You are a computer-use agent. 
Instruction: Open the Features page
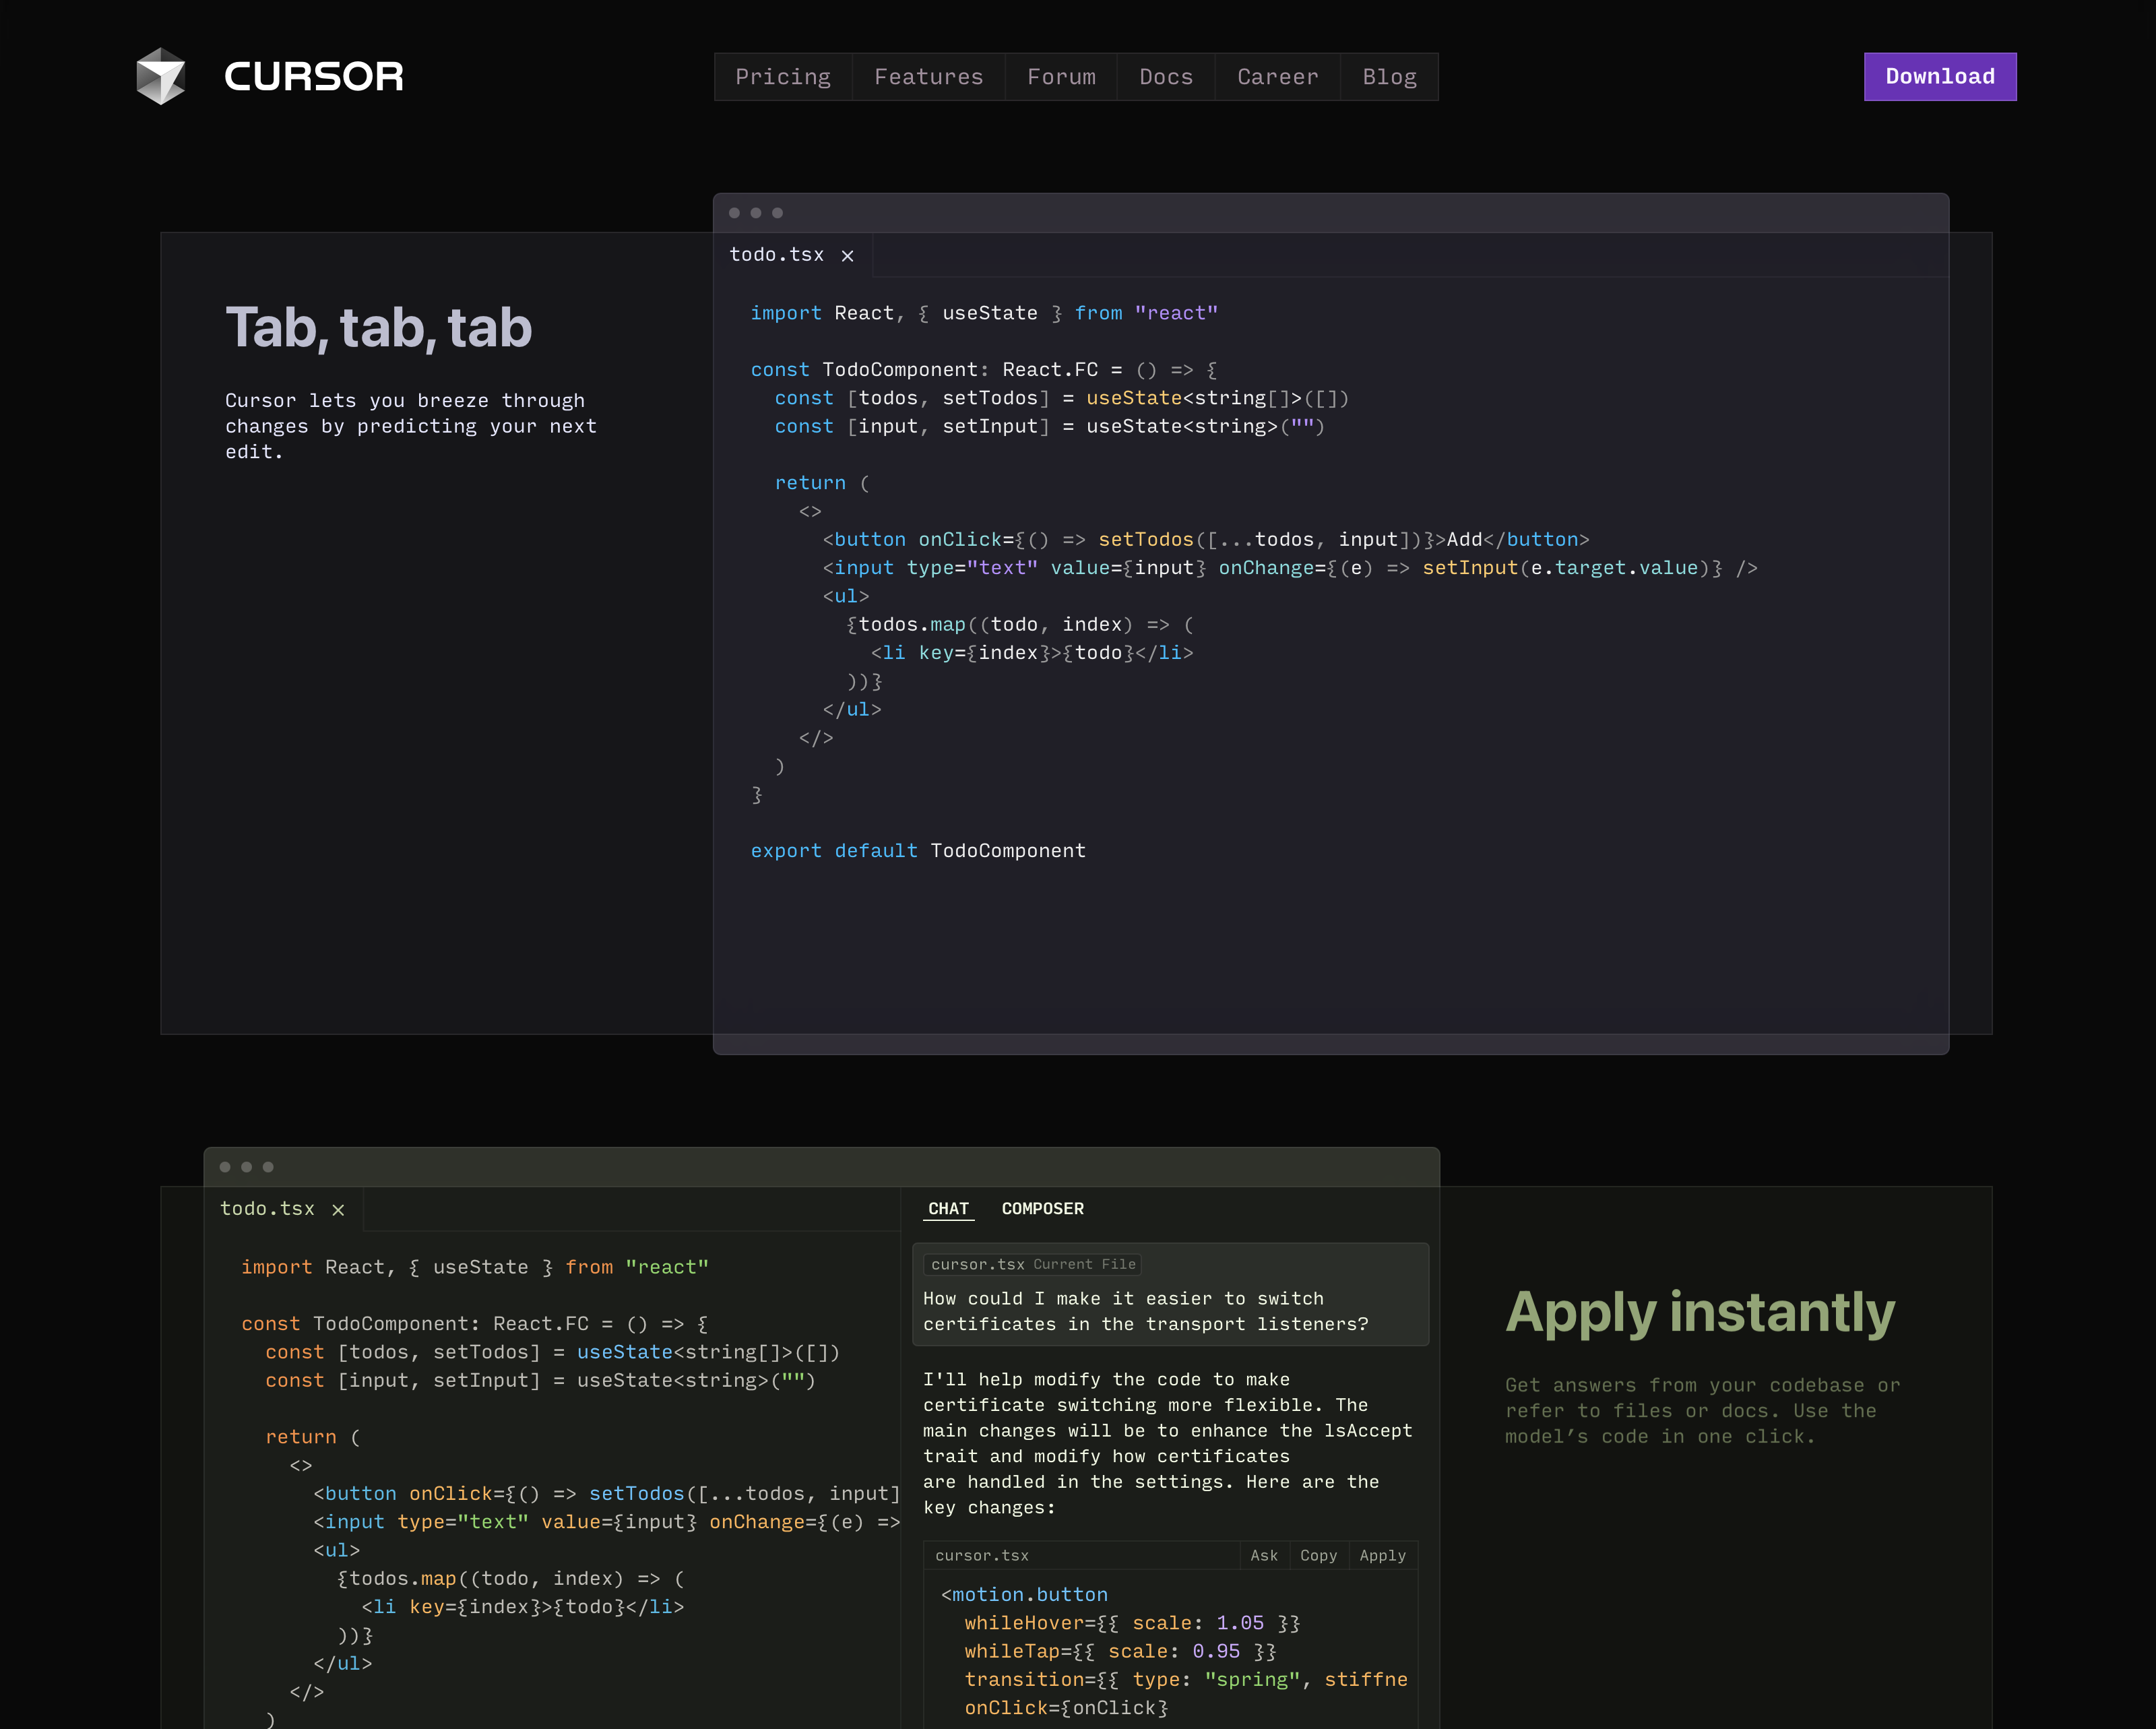coord(928,77)
